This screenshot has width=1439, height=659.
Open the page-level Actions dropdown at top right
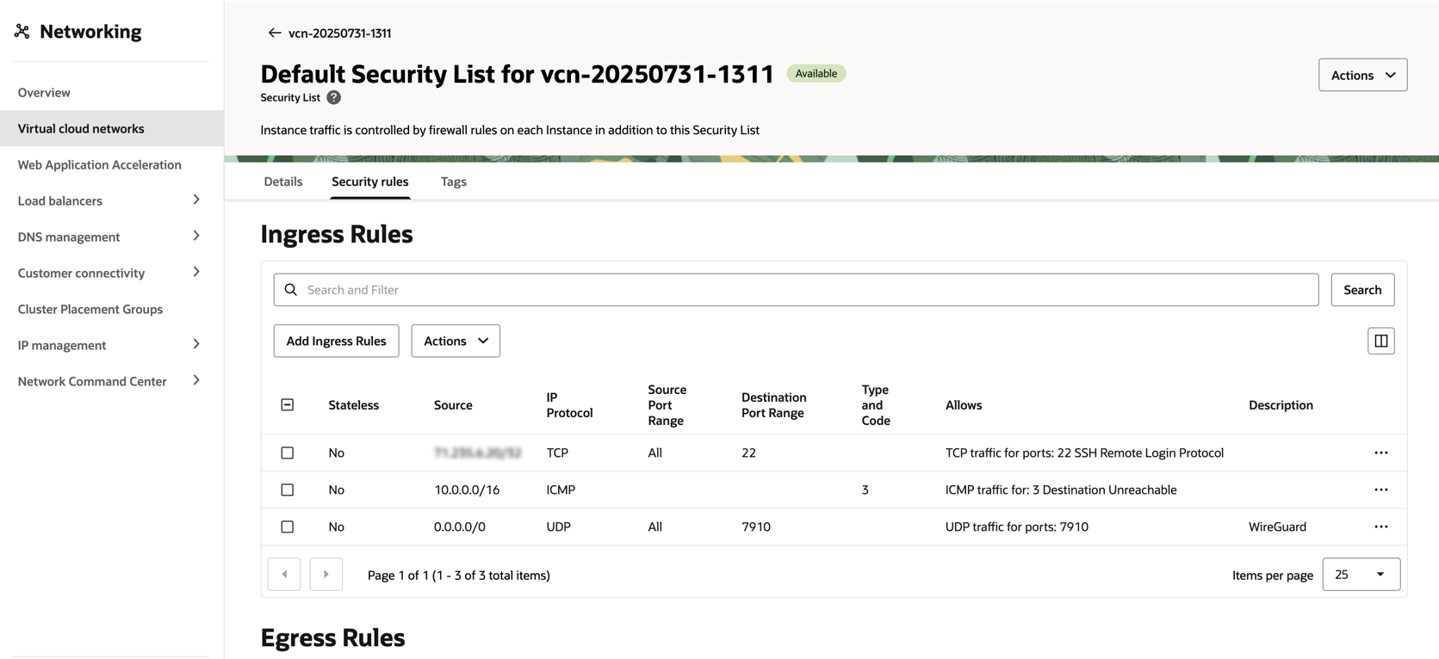click(x=1362, y=75)
